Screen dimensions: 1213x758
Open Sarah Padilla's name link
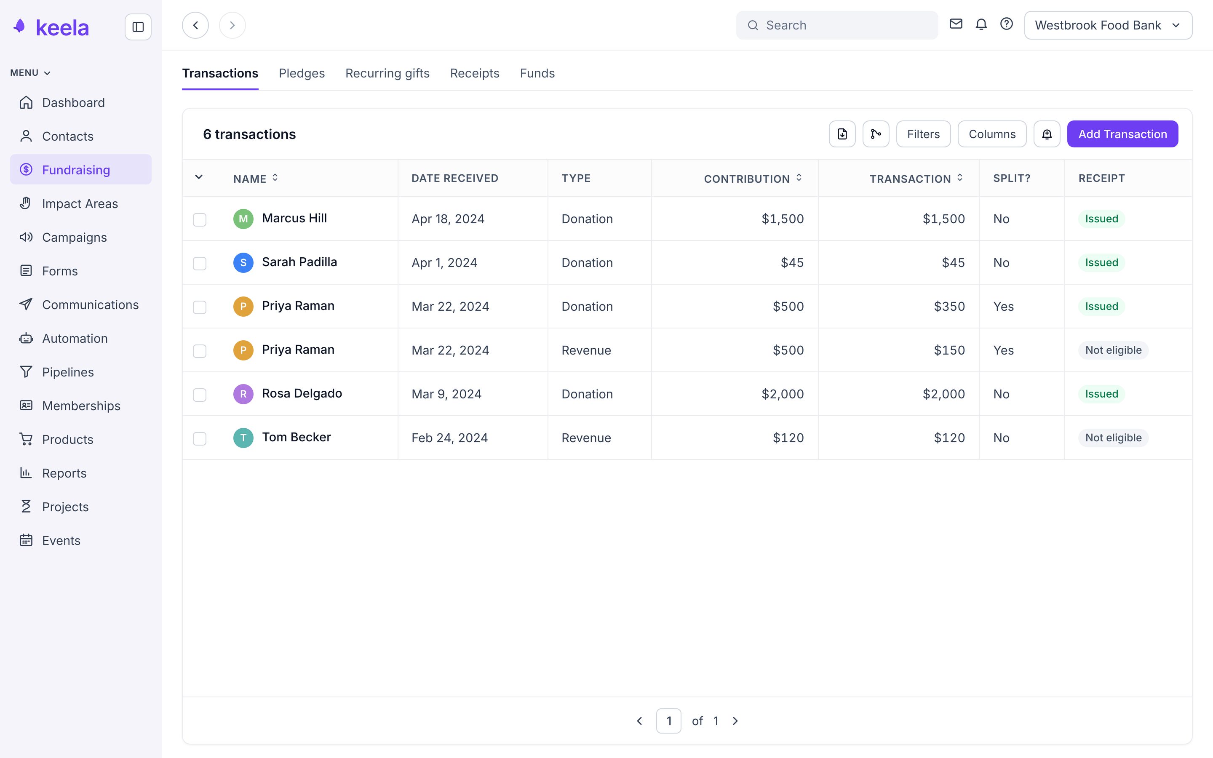[x=299, y=262]
